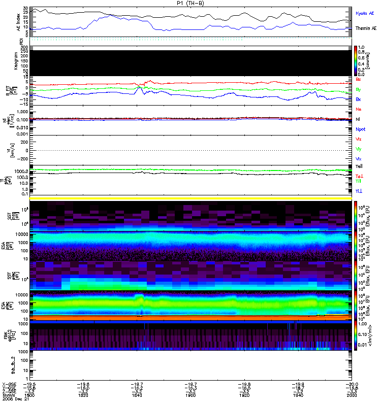The height and width of the screenshot is (406, 381).
Task: Click the ESA electron Eflux color bar
Action: [356, 306]
